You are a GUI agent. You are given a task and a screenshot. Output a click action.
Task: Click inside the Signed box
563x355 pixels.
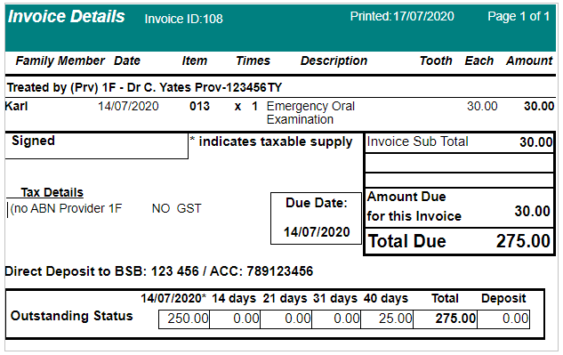coord(97,146)
